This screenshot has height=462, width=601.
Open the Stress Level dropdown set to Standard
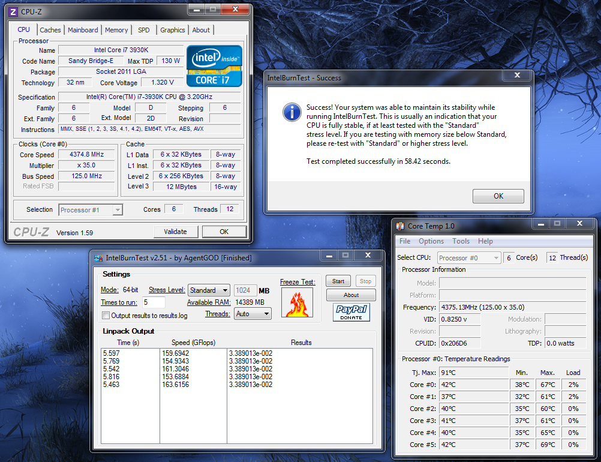click(x=209, y=290)
